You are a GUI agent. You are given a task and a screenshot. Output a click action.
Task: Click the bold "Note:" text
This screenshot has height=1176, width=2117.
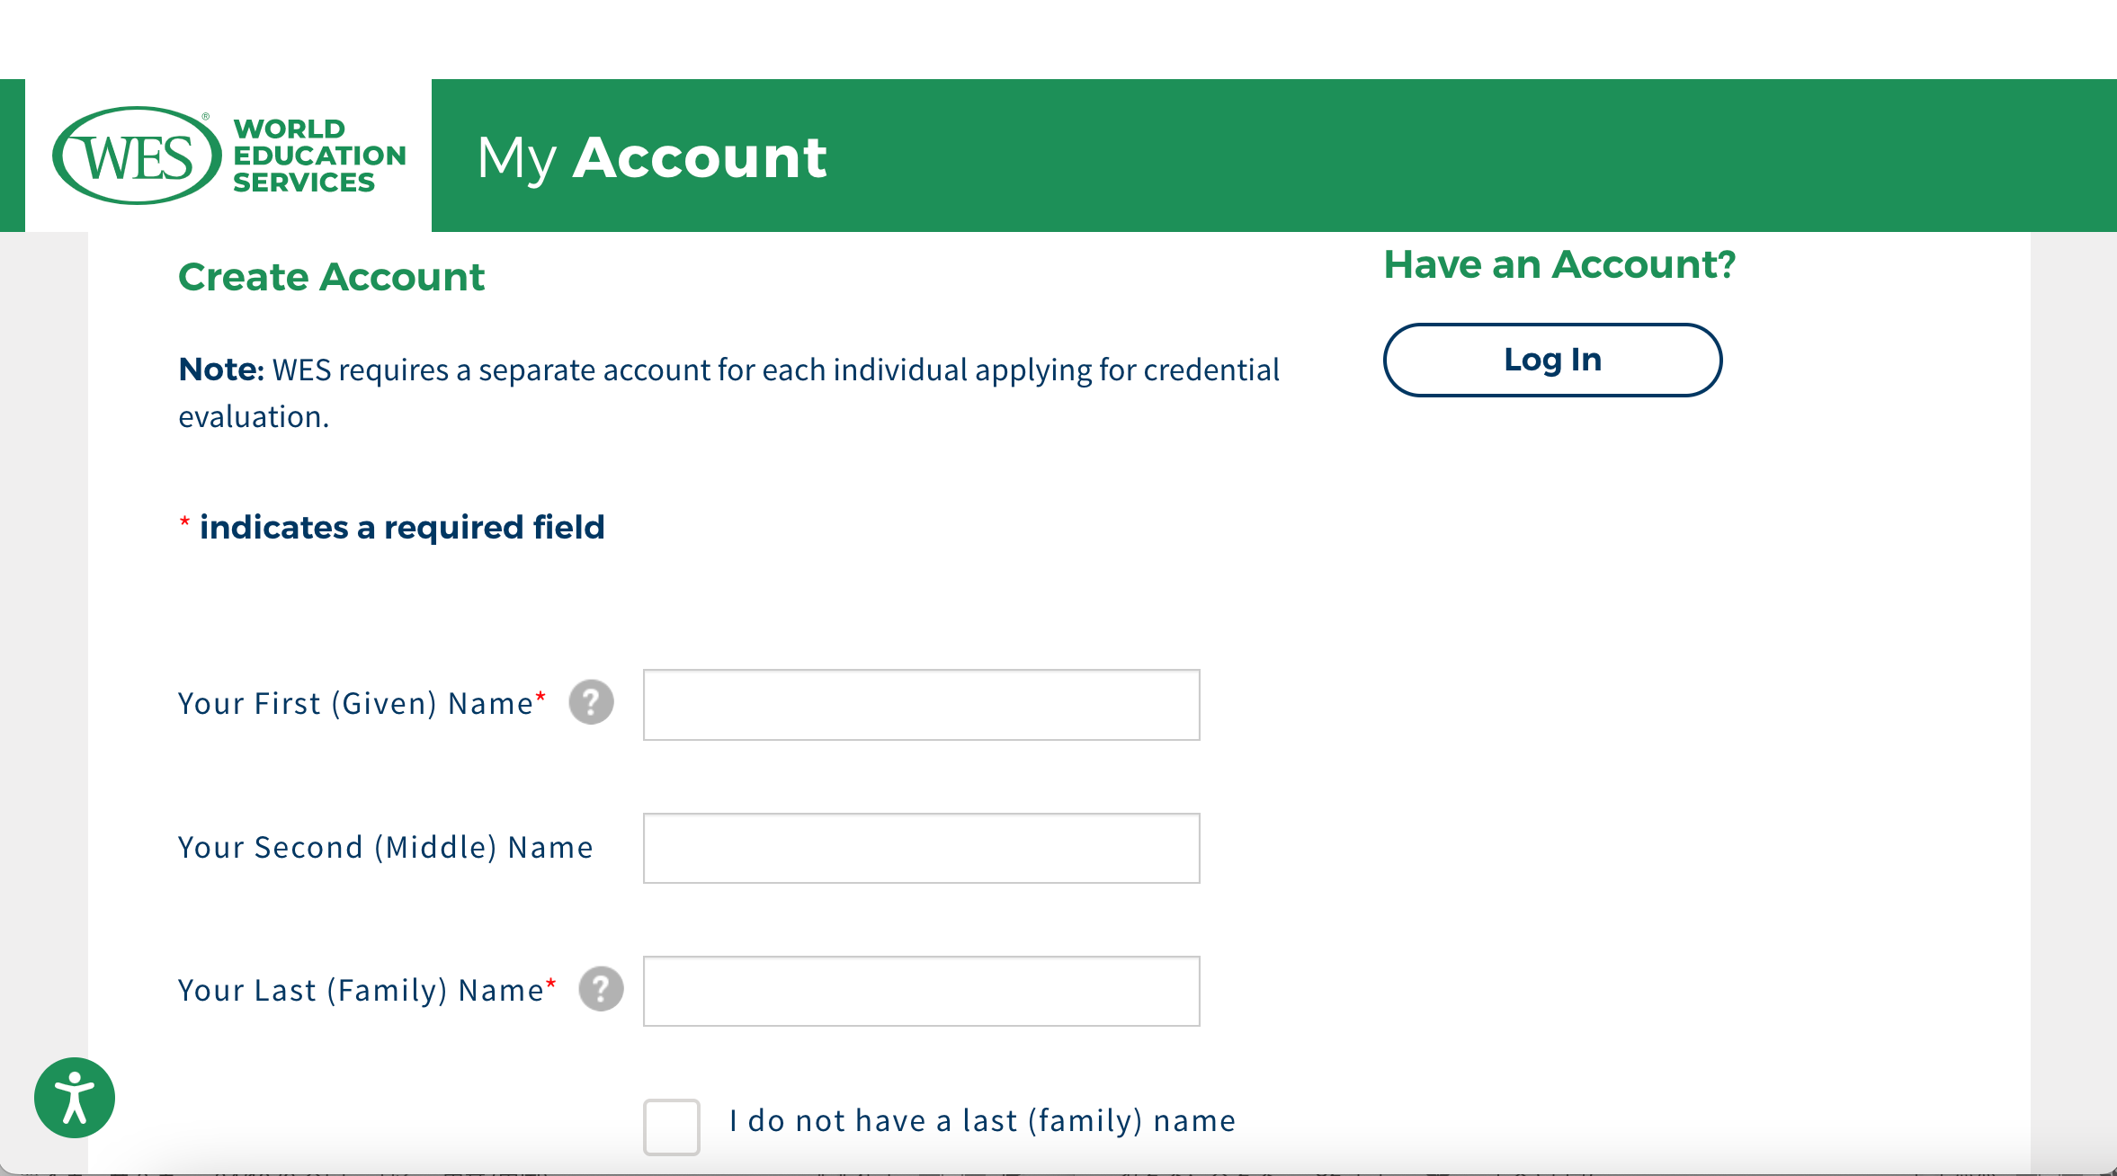tap(221, 370)
